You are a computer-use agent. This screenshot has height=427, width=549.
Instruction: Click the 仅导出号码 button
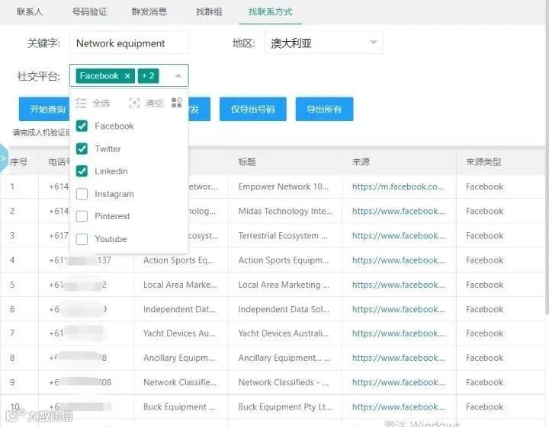(253, 109)
